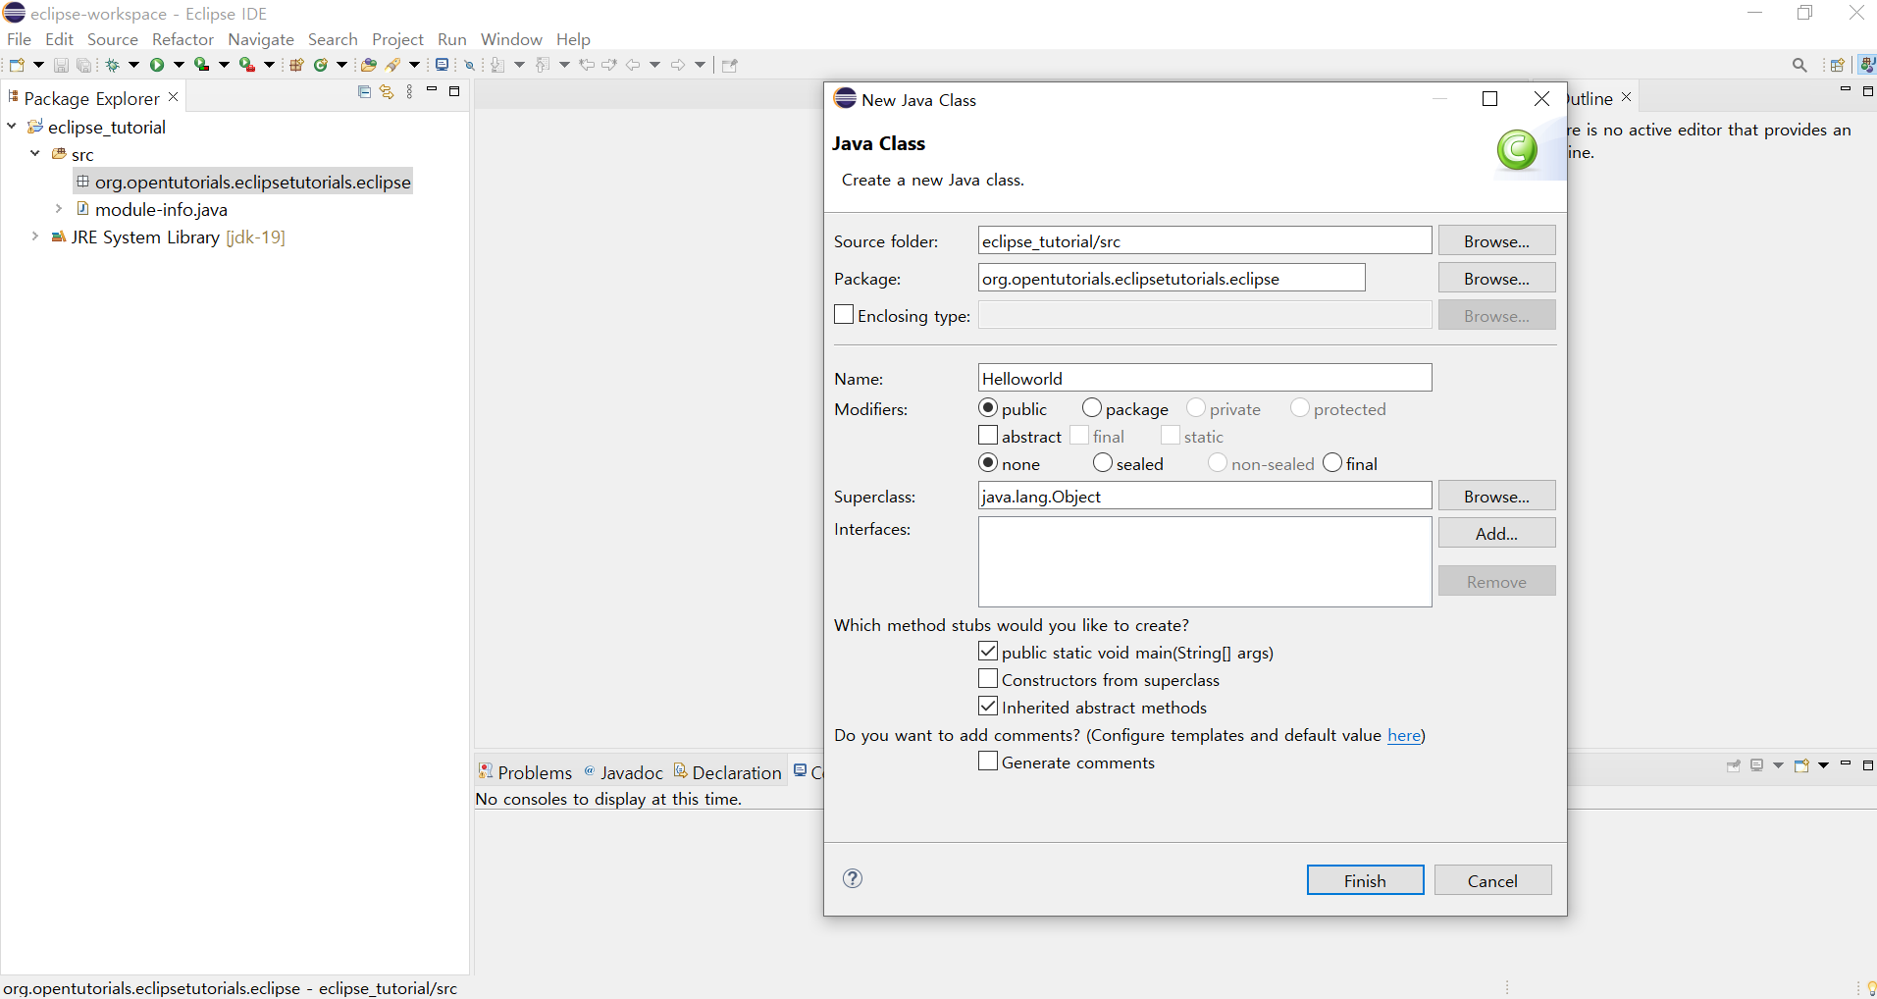Open Package Explorer View Menu dots
This screenshot has width=1877, height=999.
tap(410, 91)
